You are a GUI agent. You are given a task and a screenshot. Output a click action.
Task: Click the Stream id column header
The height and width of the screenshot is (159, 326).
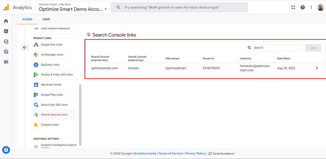click(x=208, y=58)
